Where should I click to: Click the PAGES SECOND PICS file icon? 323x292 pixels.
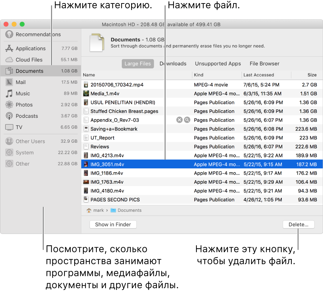(x=86, y=199)
